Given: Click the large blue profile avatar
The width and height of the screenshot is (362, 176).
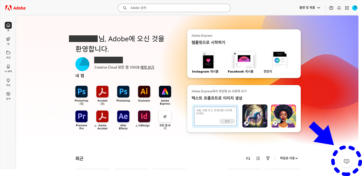Looking at the screenshot, I should tap(82, 64).
